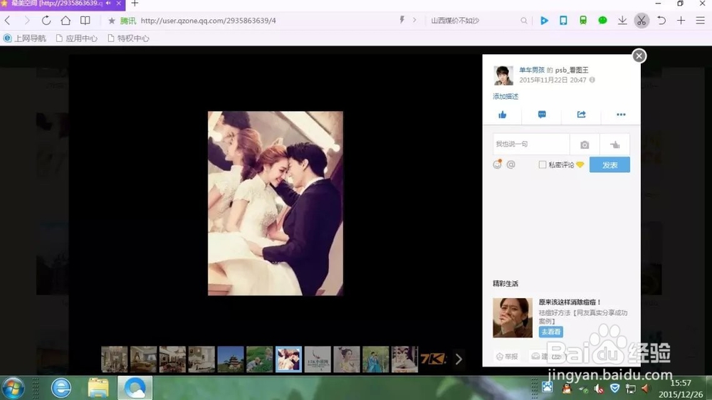Launch Internet Explorer from taskbar
Image resolution: width=712 pixels, height=400 pixels.
(61, 388)
